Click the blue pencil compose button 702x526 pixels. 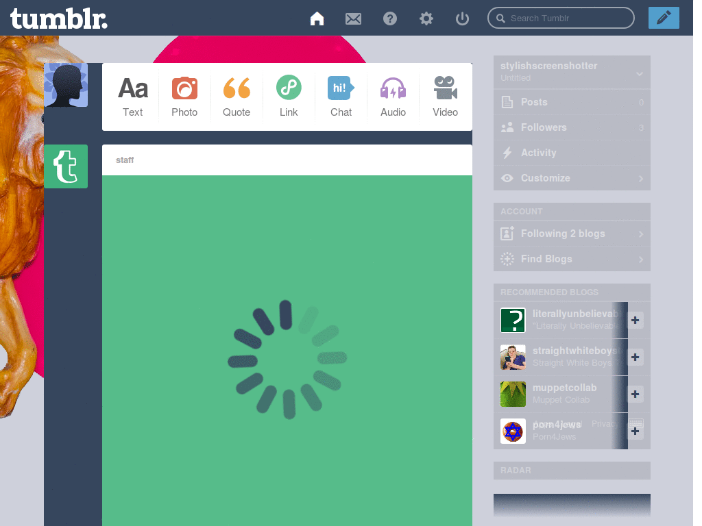(x=664, y=18)
